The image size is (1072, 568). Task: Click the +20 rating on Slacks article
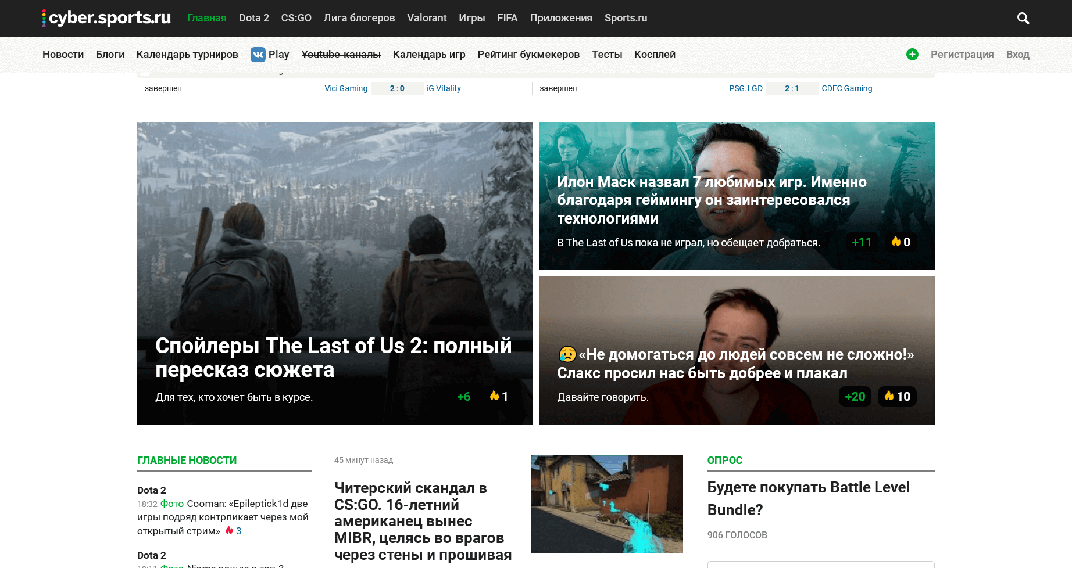pyautogui.click(x=855, y=396)
